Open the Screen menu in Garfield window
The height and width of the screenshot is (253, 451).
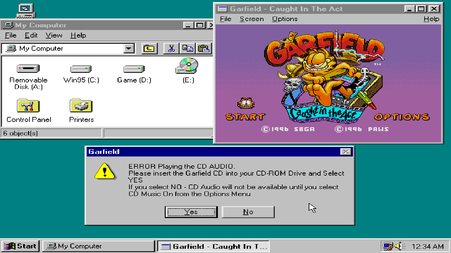pyautogui.click(x=252, y=19)
